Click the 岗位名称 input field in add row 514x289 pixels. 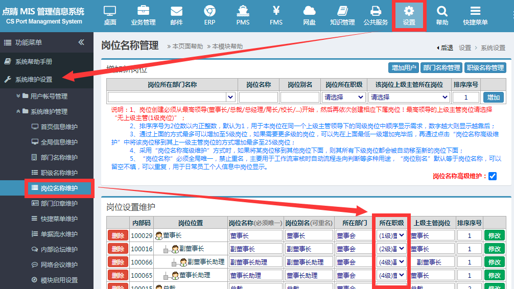coord(258,97)
